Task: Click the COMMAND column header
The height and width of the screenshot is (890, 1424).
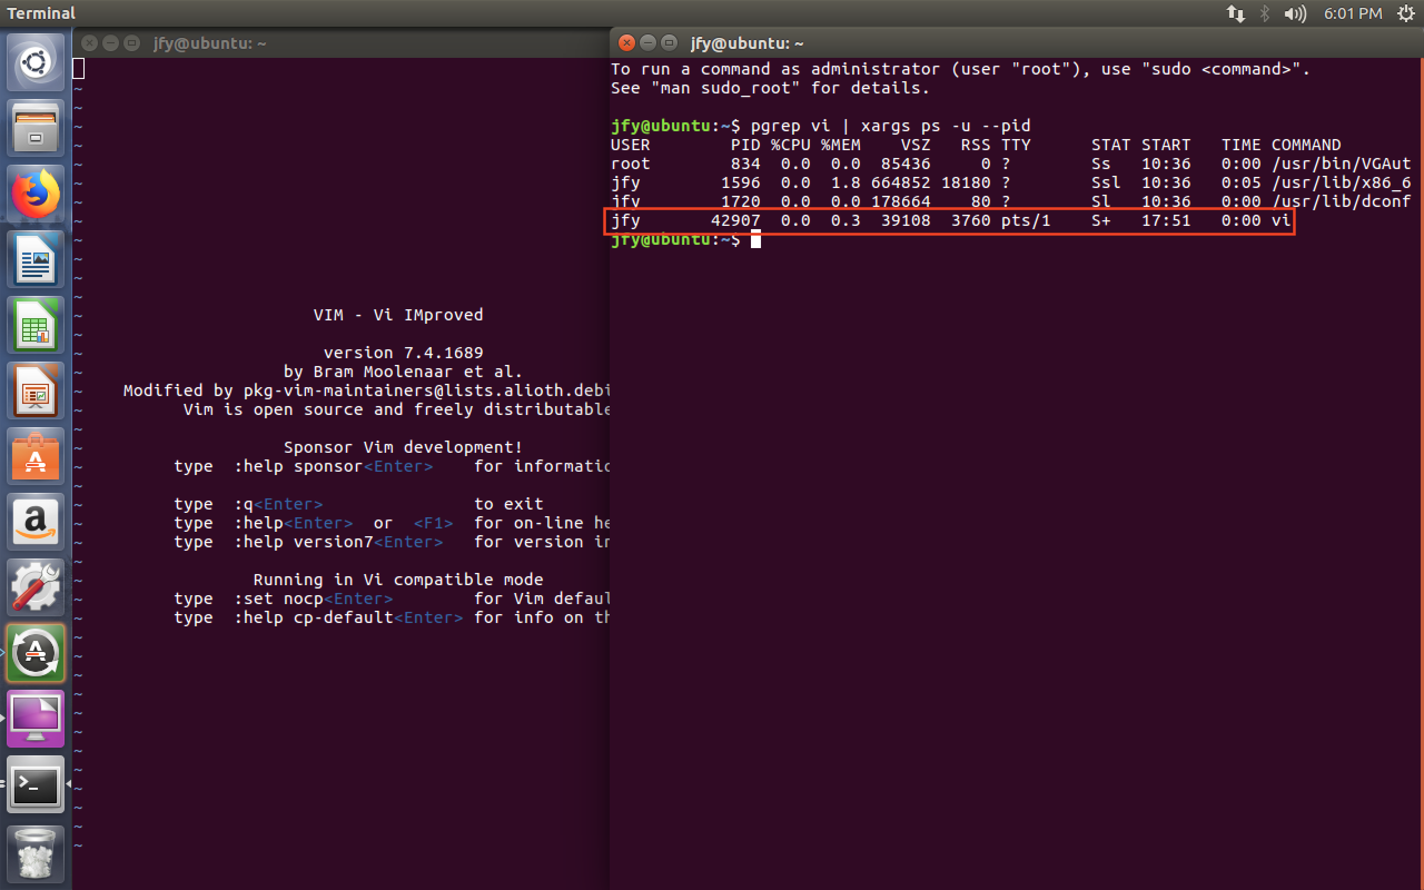Action: point(1306,145)
